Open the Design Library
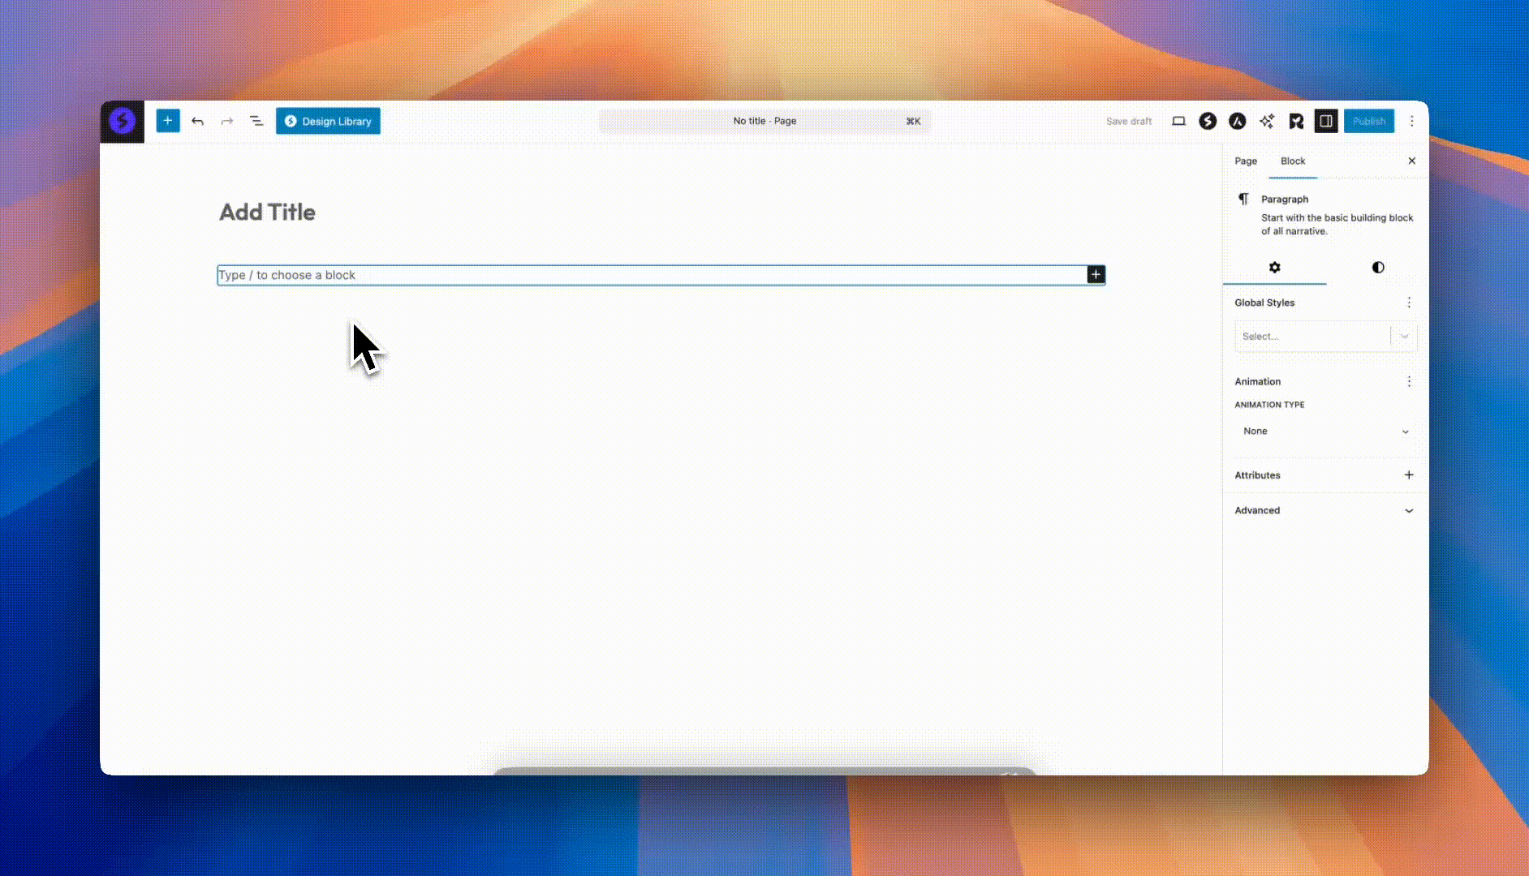The image size is (1529, 876). [328, 121]
